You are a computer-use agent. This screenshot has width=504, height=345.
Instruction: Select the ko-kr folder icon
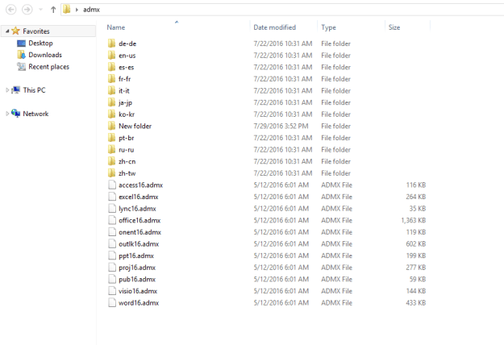pyautogui.click(x=111, y=114)
